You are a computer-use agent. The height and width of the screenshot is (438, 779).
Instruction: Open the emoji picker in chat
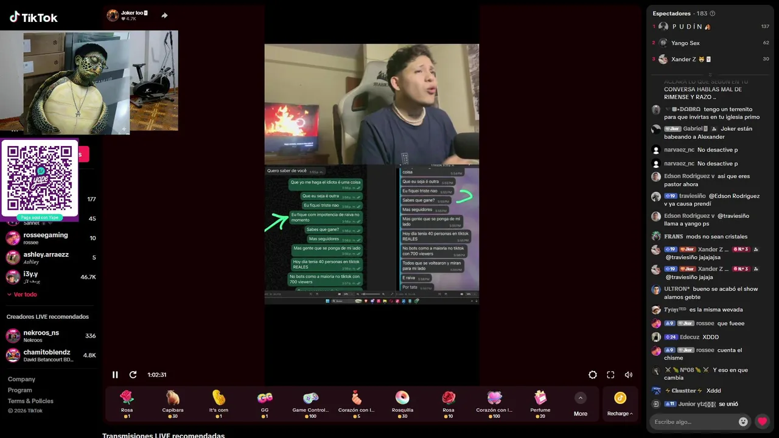point(743,422)
